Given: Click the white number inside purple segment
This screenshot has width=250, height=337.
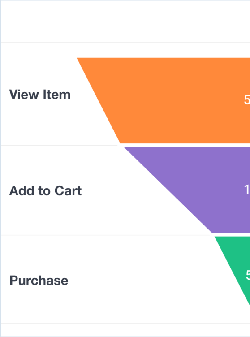Looking at the screenshot, I should click(247, 190).
